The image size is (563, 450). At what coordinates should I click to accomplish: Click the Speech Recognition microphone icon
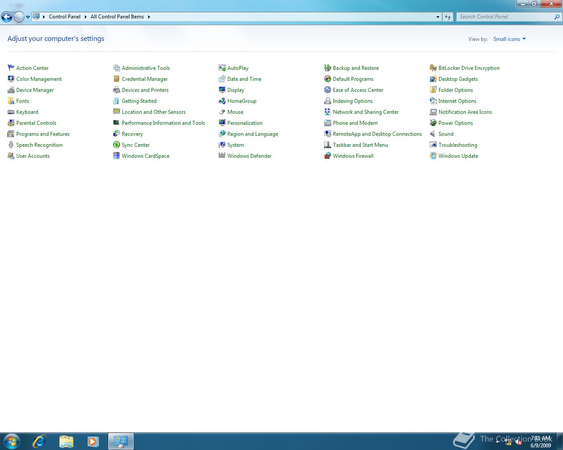tap(11, 145)
